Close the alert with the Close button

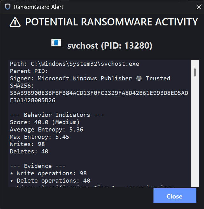click(x=175, y=196)
